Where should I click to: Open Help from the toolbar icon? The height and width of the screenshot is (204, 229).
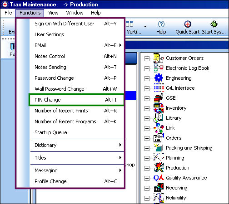tap(161, 24)
